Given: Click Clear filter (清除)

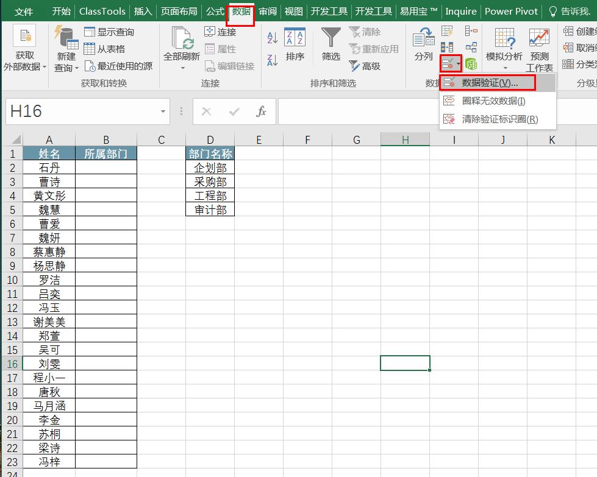Looking at the screenshot, I should pos(365,32).
